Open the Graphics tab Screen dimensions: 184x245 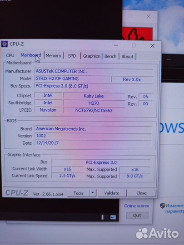[91, 56]
